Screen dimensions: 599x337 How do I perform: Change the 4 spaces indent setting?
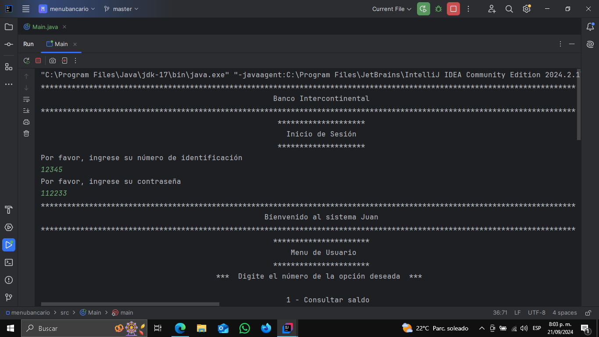tap(565, 312)
